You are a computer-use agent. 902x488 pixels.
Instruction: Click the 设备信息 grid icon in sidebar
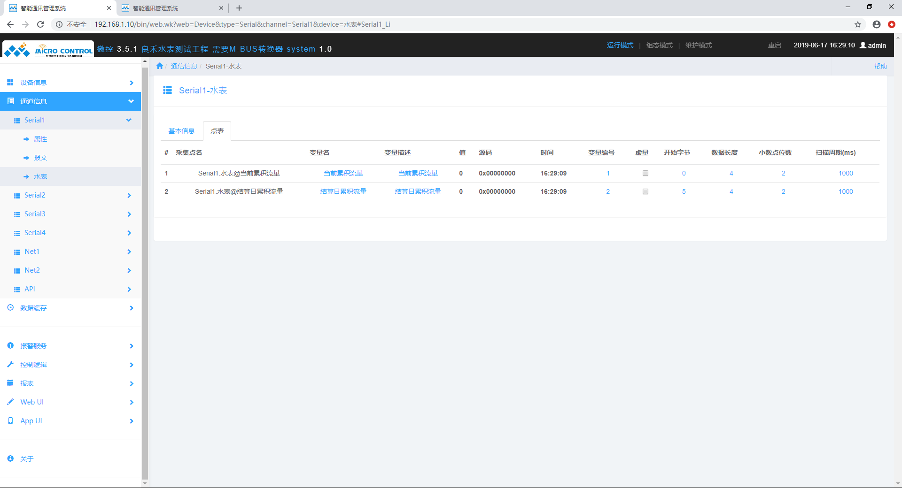[x=10, y=83]
